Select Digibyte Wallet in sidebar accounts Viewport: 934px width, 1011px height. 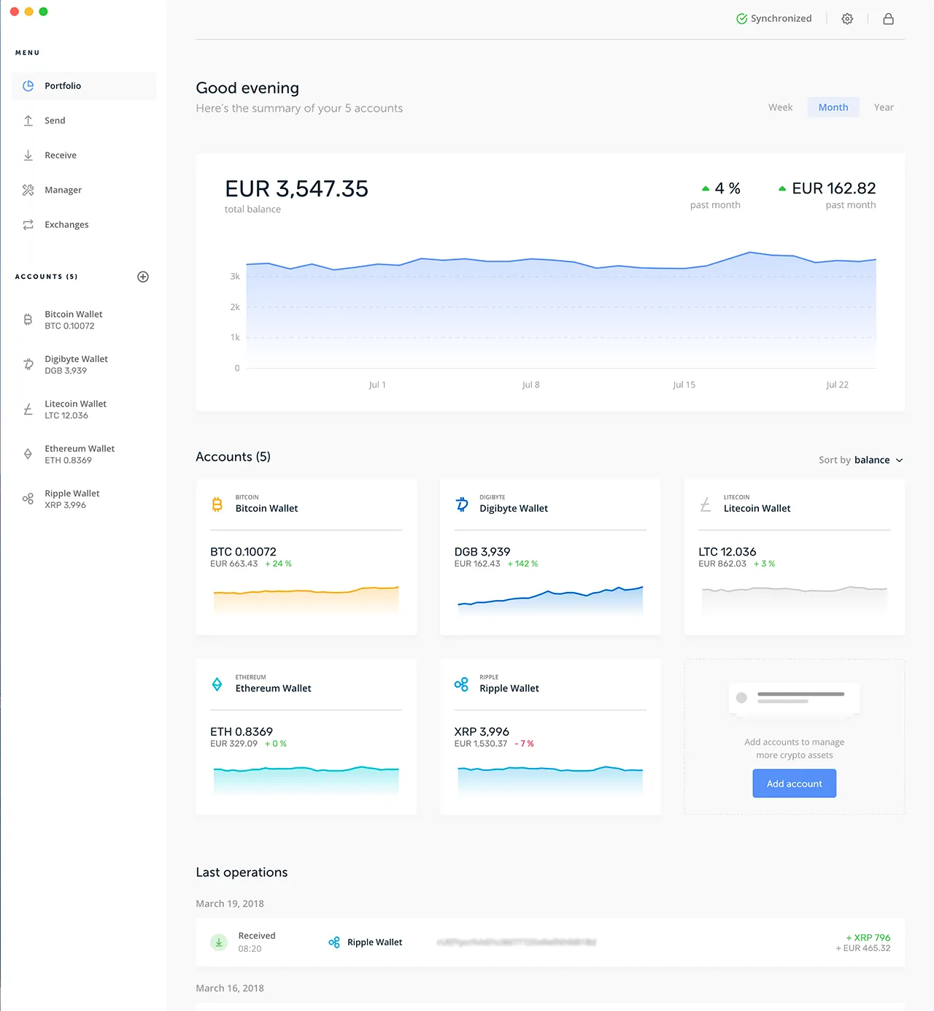(84, 364)
